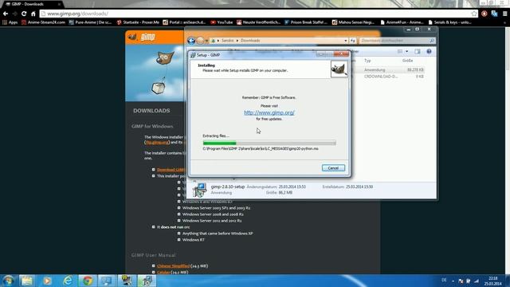Viewport: 510px width, 287px height.
Task: Click the GIMP logo on the website header
Action: 142,37
